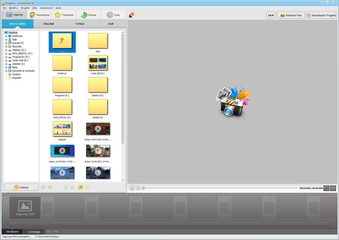Viewport: 339px width, 240px height.
Task: Open the Animazione tab
Action: [x=39, y=15]
